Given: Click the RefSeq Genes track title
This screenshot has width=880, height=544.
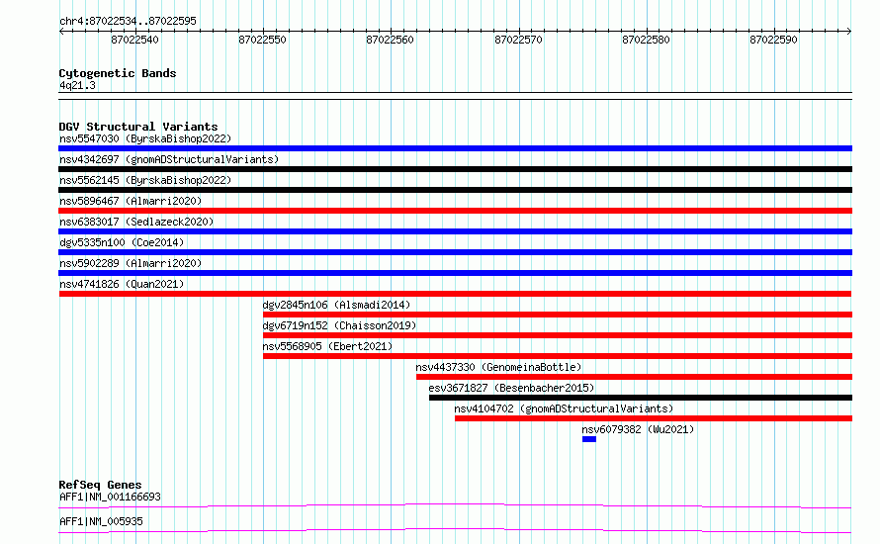Looking at the screenshot, I should click(100, 485).
